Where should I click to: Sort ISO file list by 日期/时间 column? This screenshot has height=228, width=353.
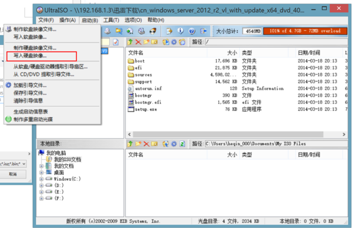tap(320, 53)
